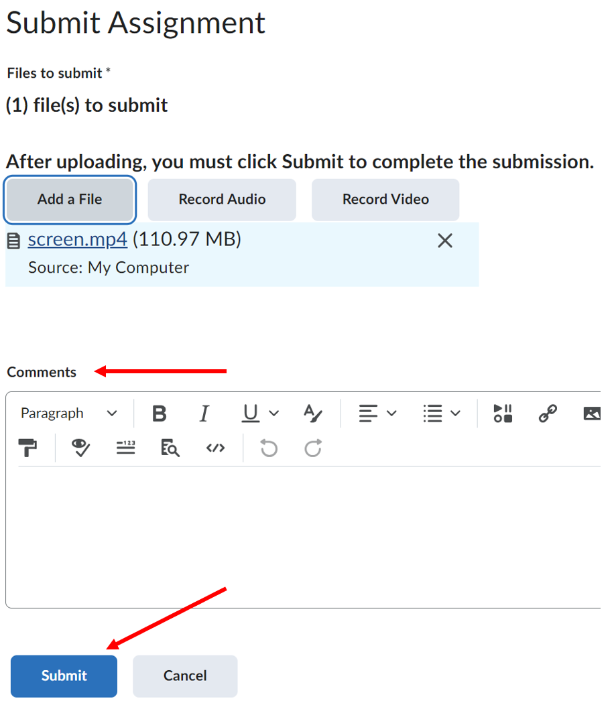Toggle bold formatting in comments editor
616x701 pixels.
coord(159,413)
